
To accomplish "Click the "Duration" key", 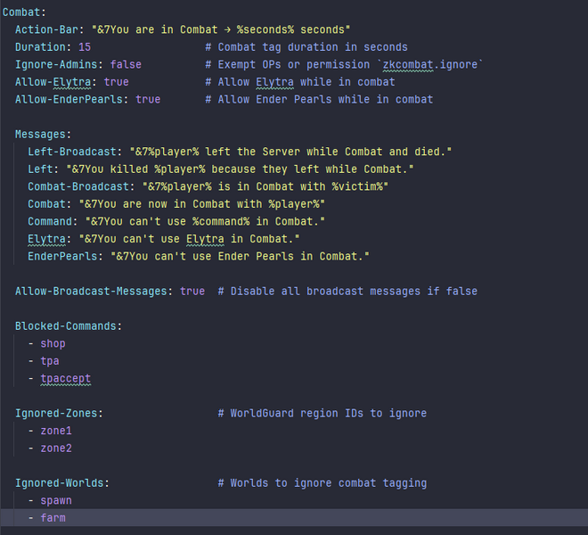I will [x=40, y=47].
